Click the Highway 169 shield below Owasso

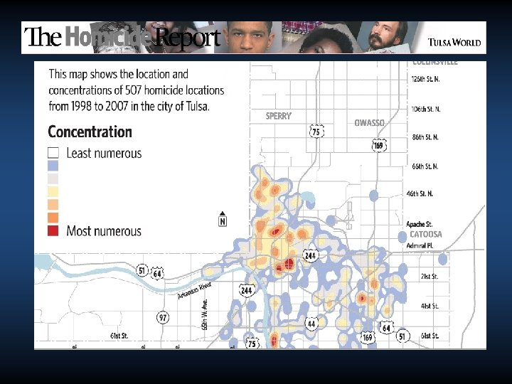[379, 145]
